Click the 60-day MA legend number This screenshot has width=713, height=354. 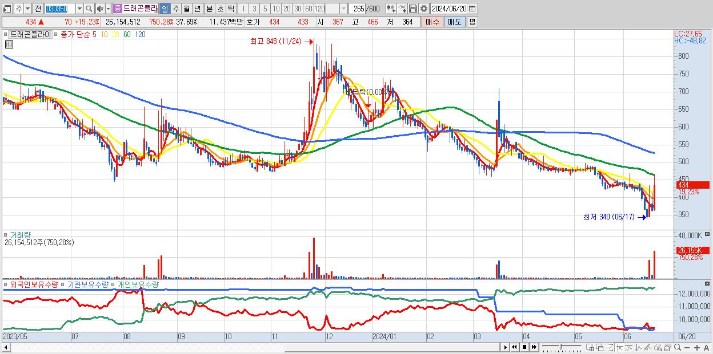coord(127,34)
